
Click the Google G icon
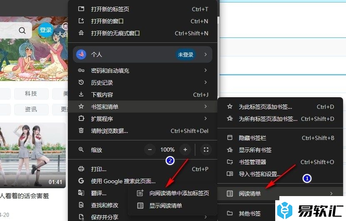(81, 181)
